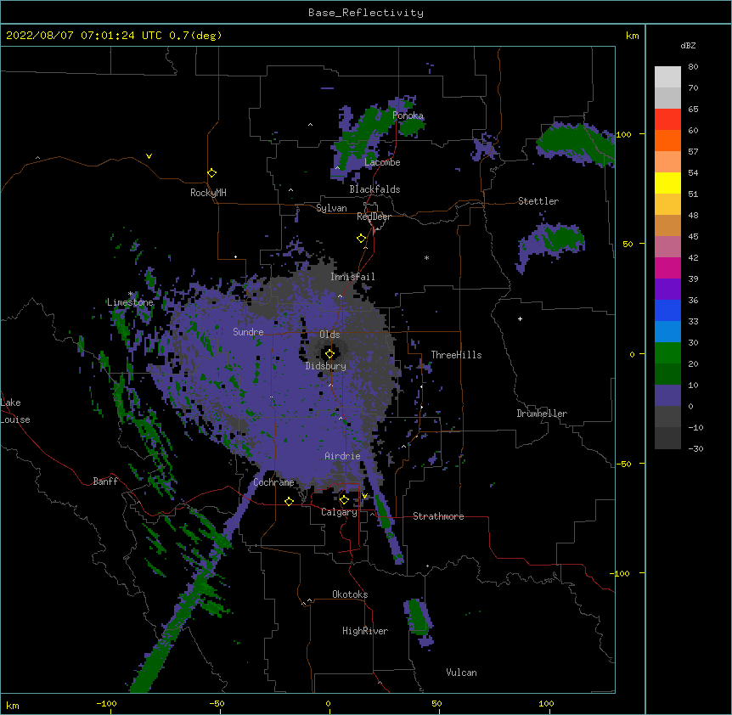Screen dimensions: 732x715
Task: Pick the violet 39 dBZ legend swatch
Action: [x=667, y=290]
